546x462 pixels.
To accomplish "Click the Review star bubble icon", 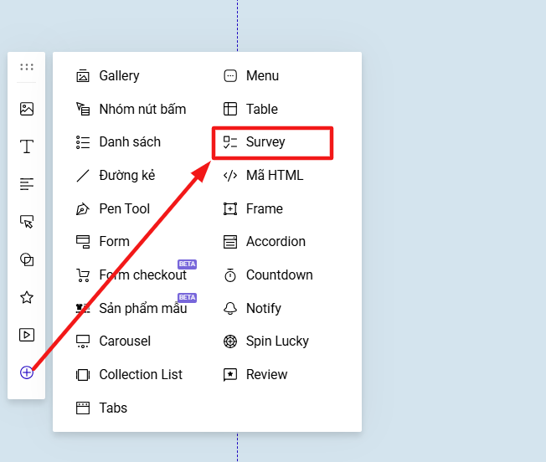I will pyautogui.click(x=230, y=375).
